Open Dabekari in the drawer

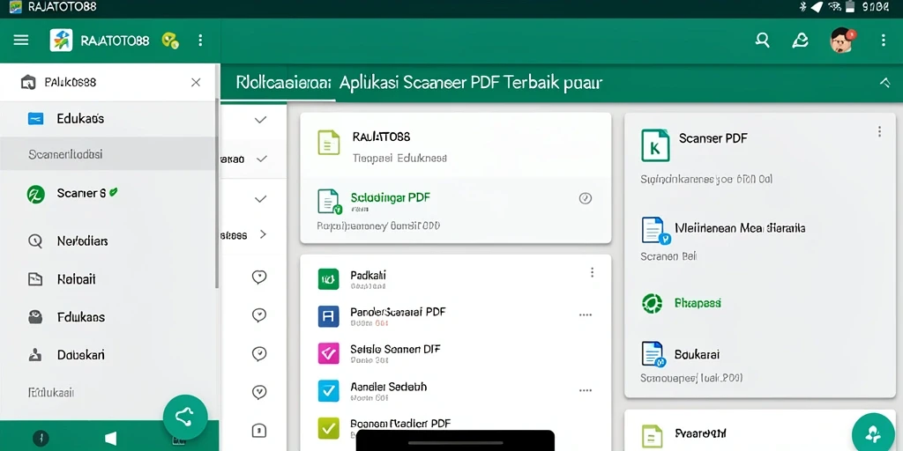(x=109, y=355)
